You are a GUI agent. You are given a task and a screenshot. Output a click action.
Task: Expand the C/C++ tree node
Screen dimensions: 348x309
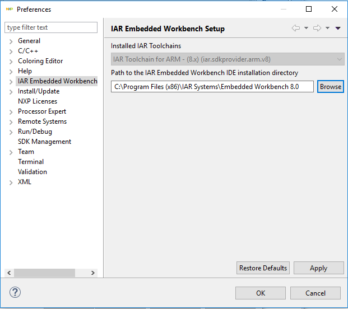[11, 52]
